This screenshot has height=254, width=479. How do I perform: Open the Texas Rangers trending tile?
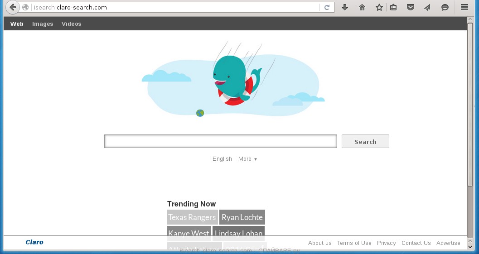(x=193, y=217)
